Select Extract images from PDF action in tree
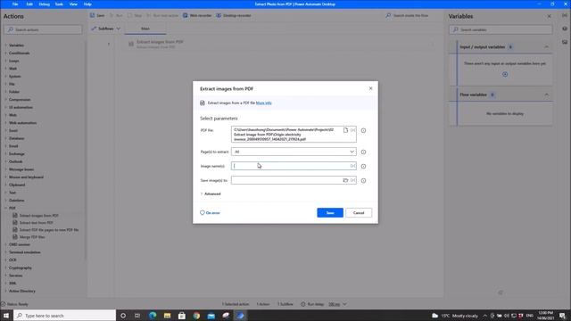 pyautogui.click(x=39, y=216)
